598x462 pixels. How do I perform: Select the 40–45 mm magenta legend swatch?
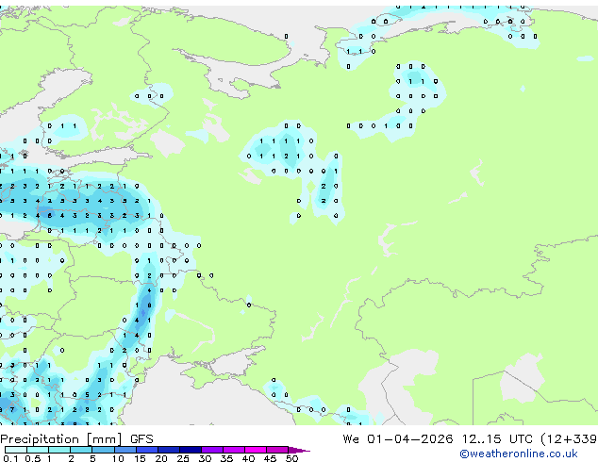point(256,450)
